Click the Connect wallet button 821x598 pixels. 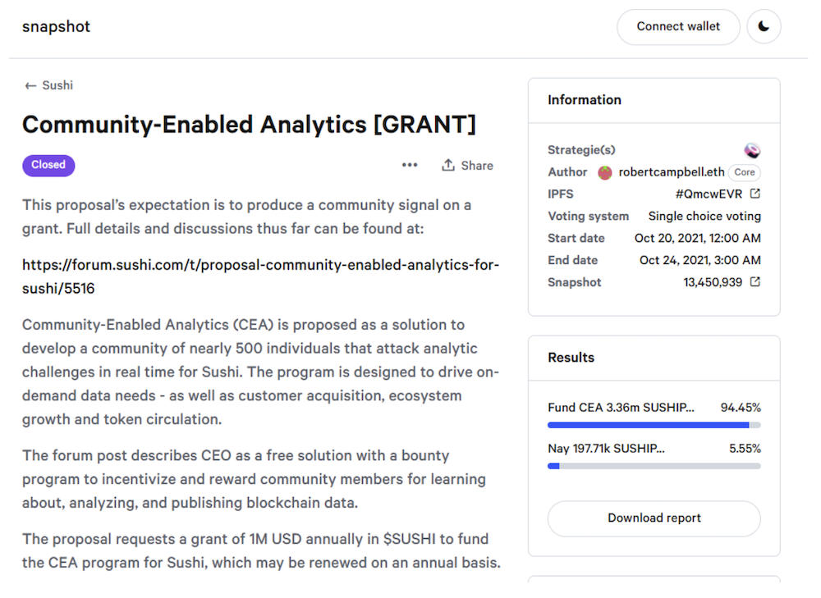point(678,27)
